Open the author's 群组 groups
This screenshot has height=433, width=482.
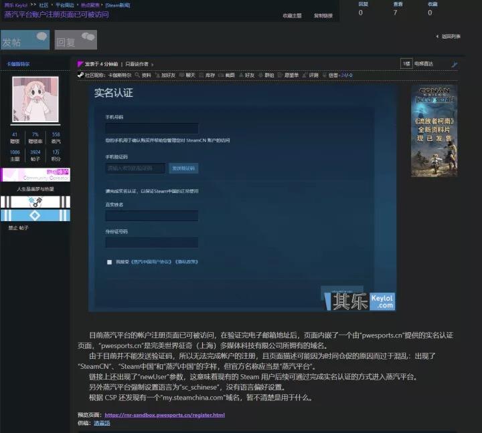point(266,75)
